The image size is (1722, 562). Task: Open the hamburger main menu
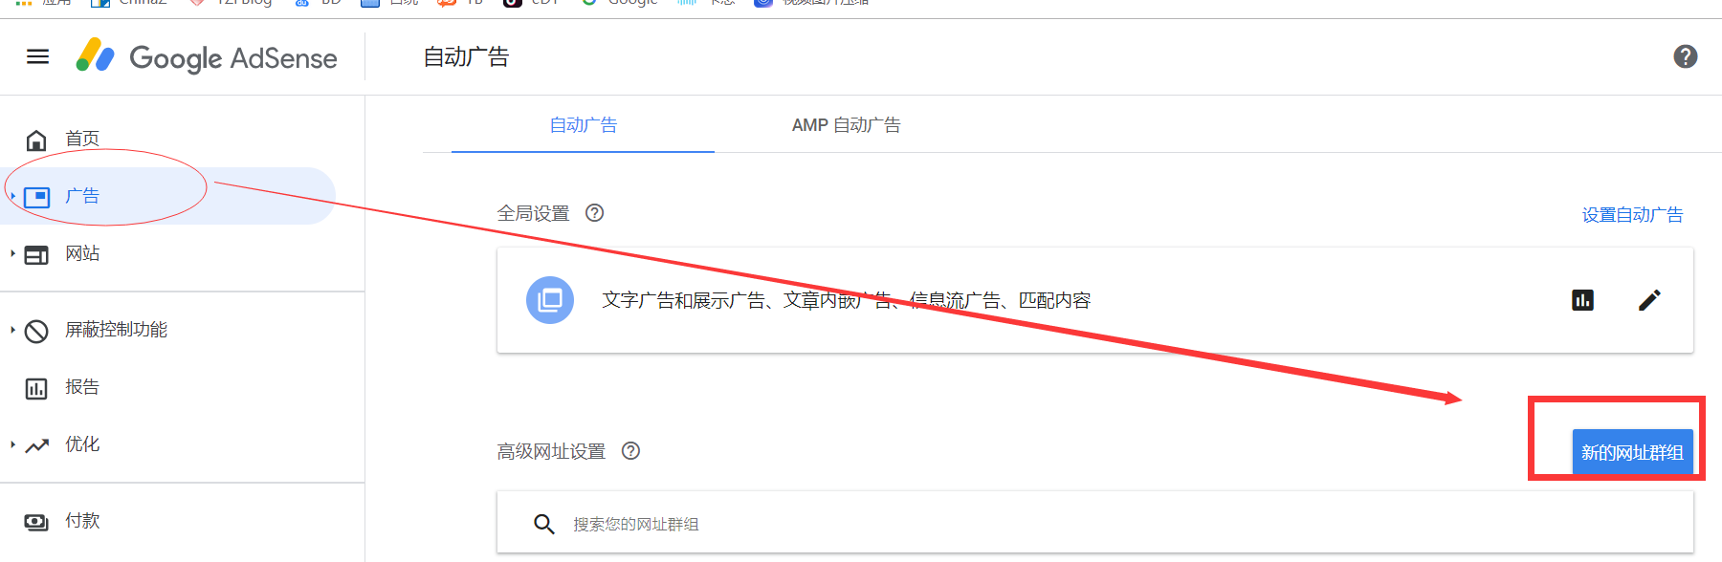[x=37, y=57]
